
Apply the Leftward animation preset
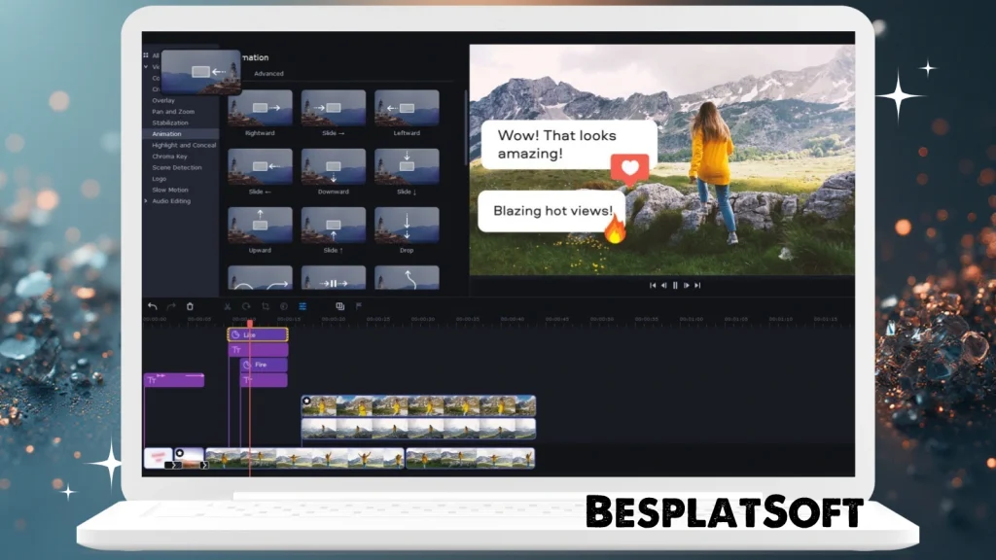[x=408, y=107]
